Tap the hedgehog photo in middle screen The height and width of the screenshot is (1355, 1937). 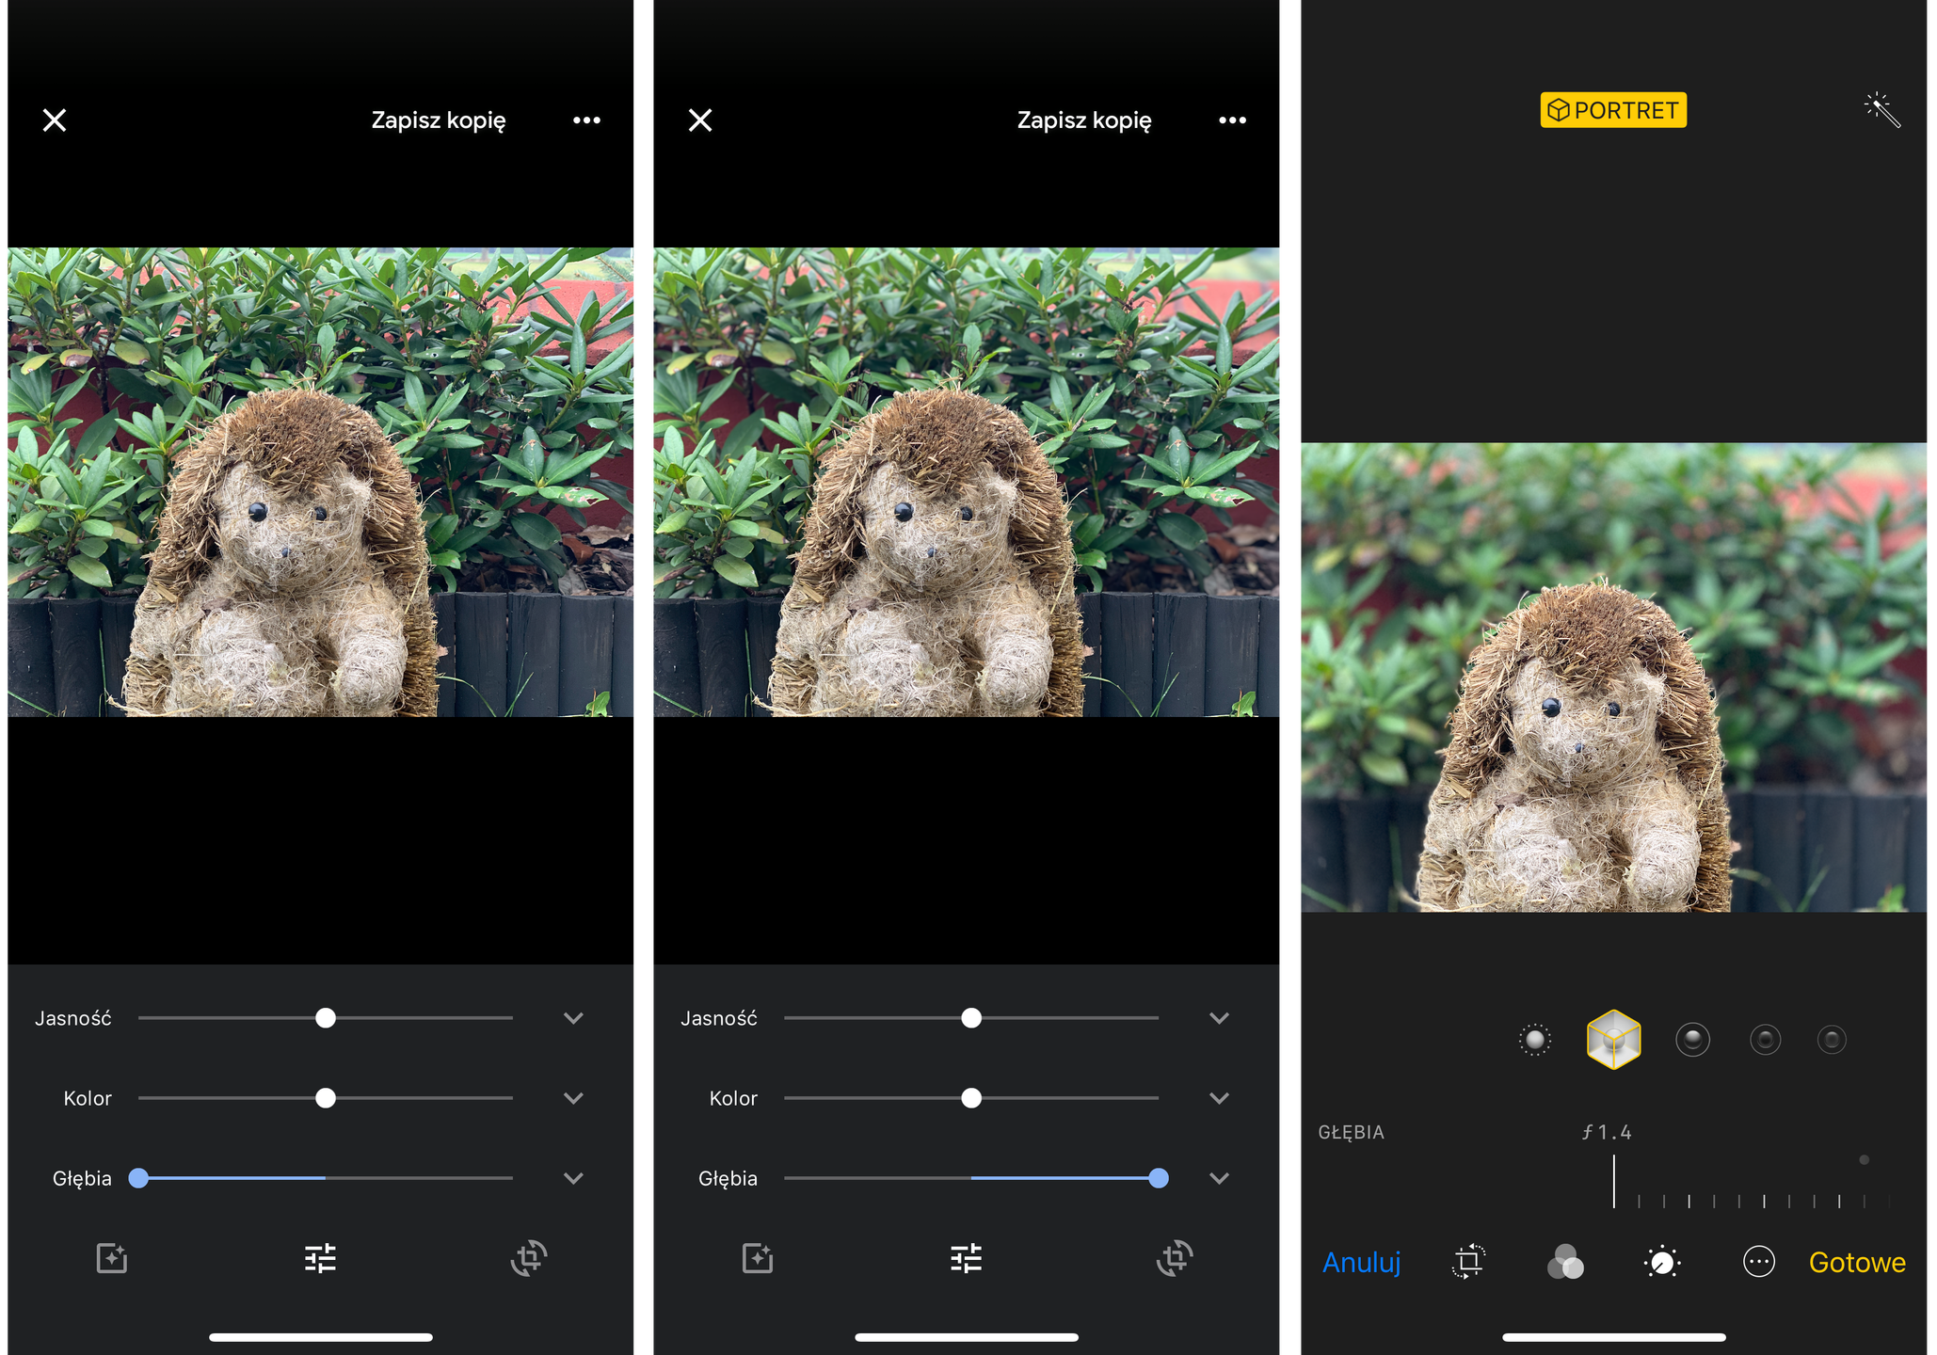coord(966,482)
